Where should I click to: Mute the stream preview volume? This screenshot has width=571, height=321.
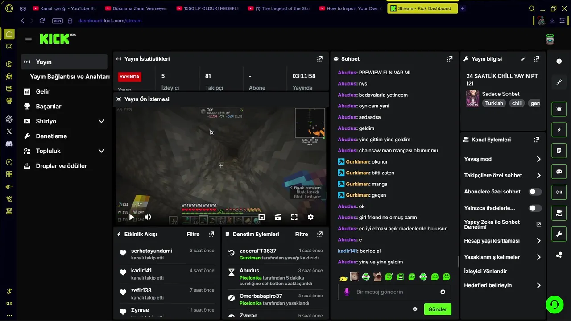[148, 217]
